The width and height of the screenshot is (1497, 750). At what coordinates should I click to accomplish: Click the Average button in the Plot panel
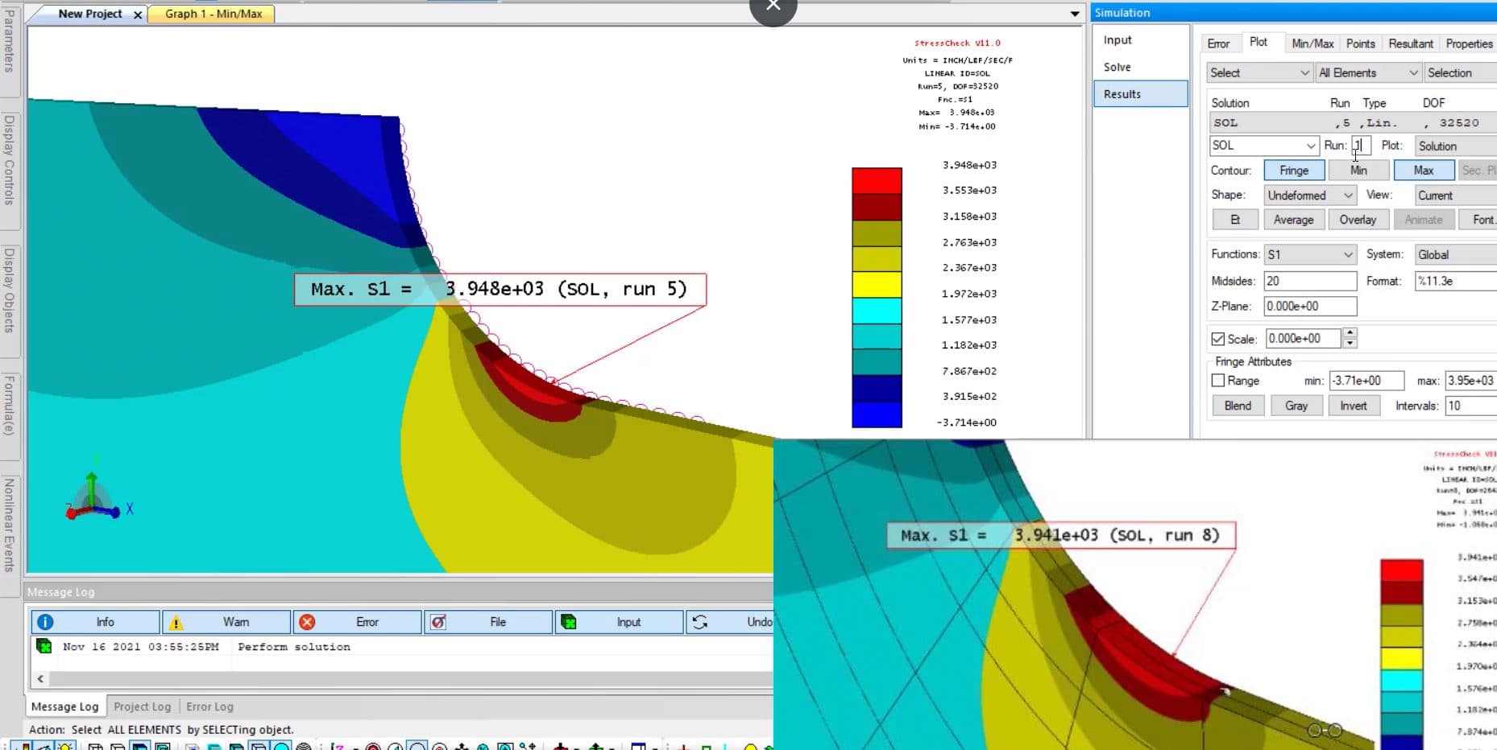coord(1294,219)
